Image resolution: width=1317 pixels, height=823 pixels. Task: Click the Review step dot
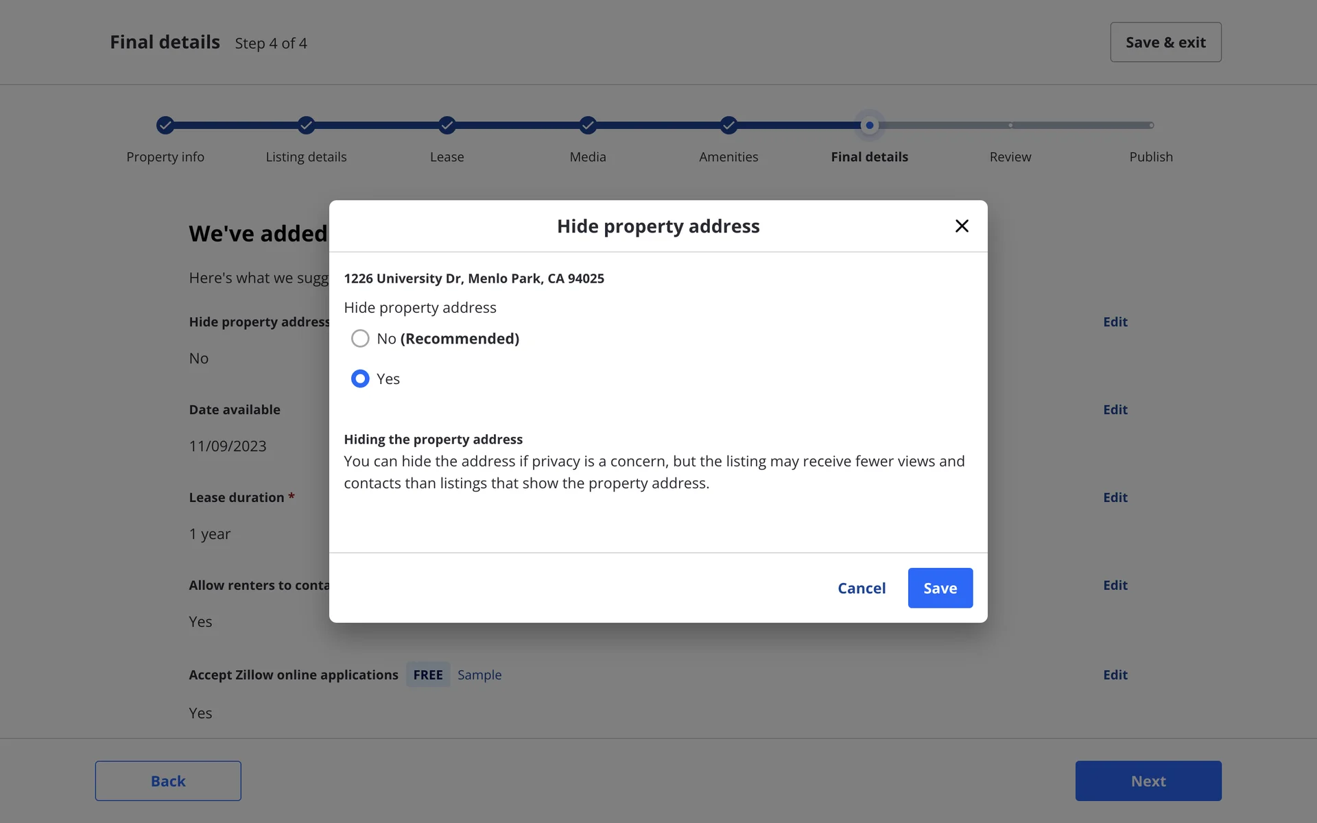point(1010,125)
